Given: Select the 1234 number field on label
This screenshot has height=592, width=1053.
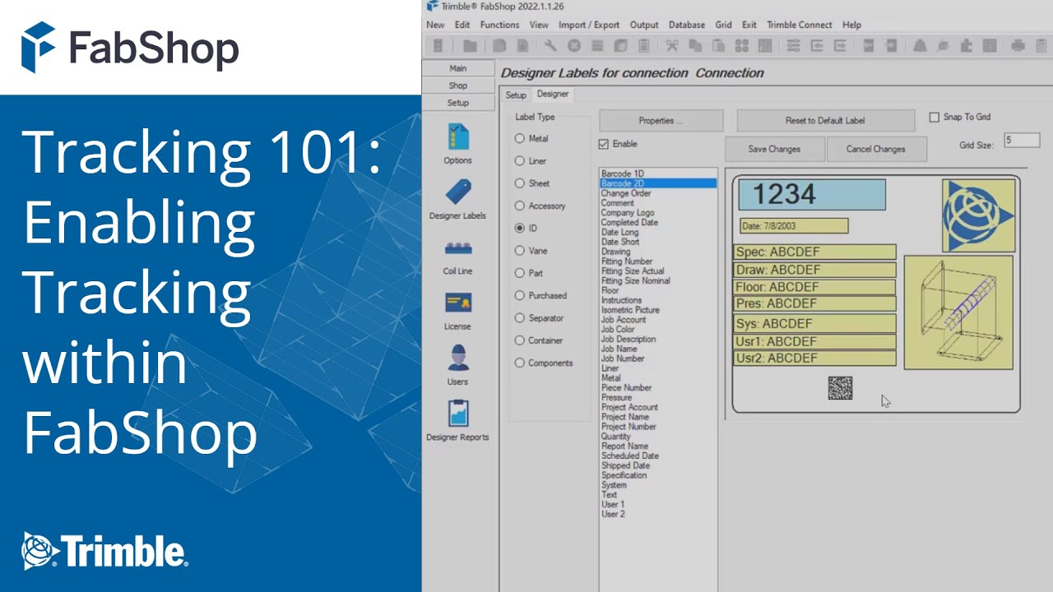Looking at the screenshot, I should [812, 195].
